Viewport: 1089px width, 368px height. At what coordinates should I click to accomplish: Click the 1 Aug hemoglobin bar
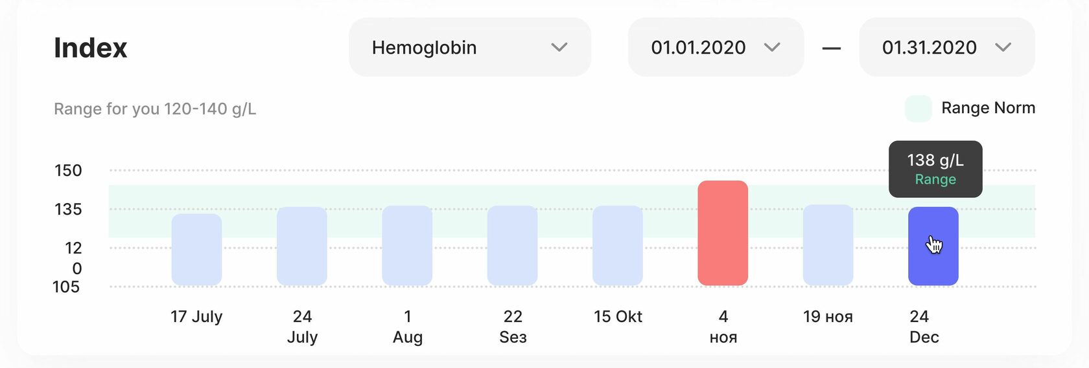pos(407,246)
